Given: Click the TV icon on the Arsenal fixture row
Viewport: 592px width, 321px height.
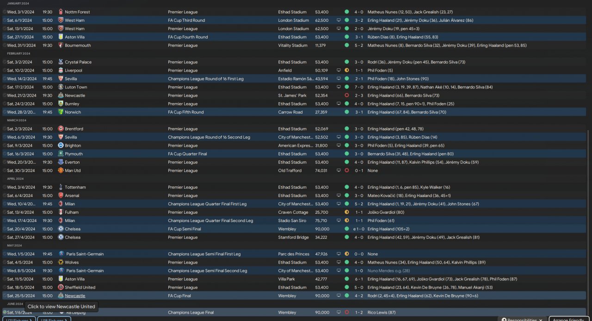Looking at the screenshot, I should pos(339,195).
